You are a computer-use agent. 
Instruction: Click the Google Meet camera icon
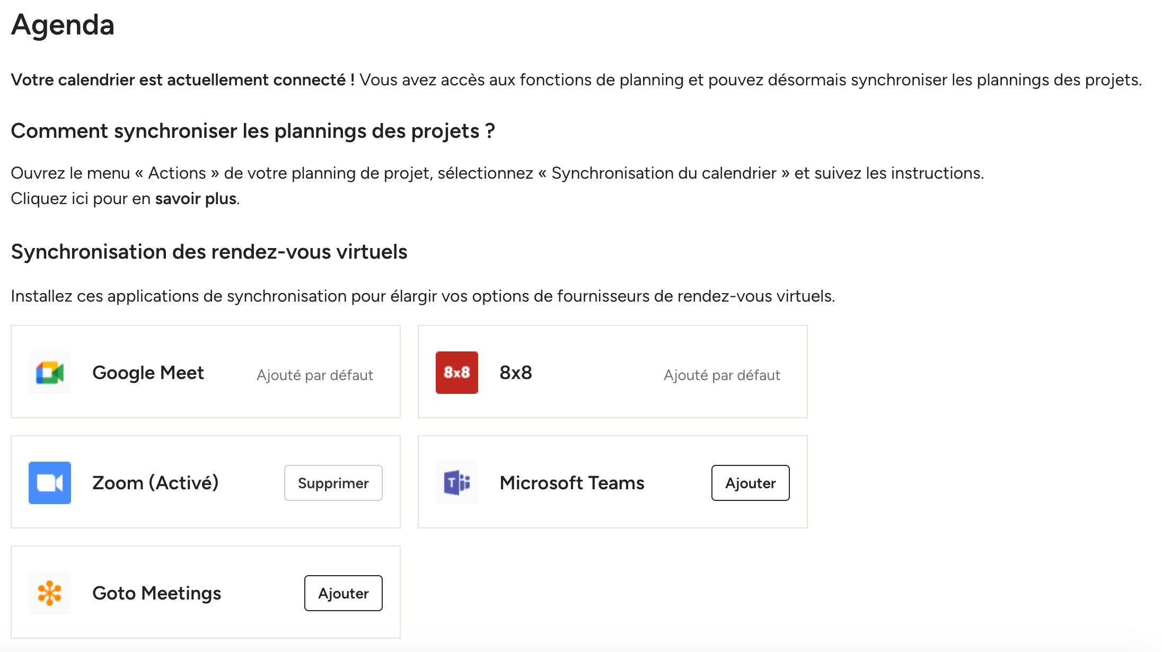click(x=50, y=373)
